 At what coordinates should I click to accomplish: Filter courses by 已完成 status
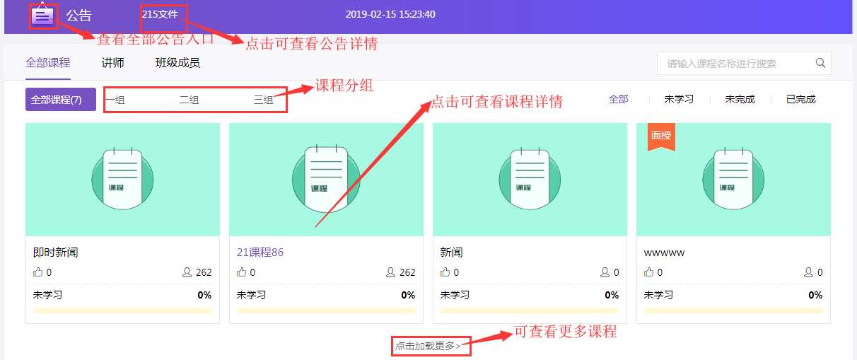801,99
